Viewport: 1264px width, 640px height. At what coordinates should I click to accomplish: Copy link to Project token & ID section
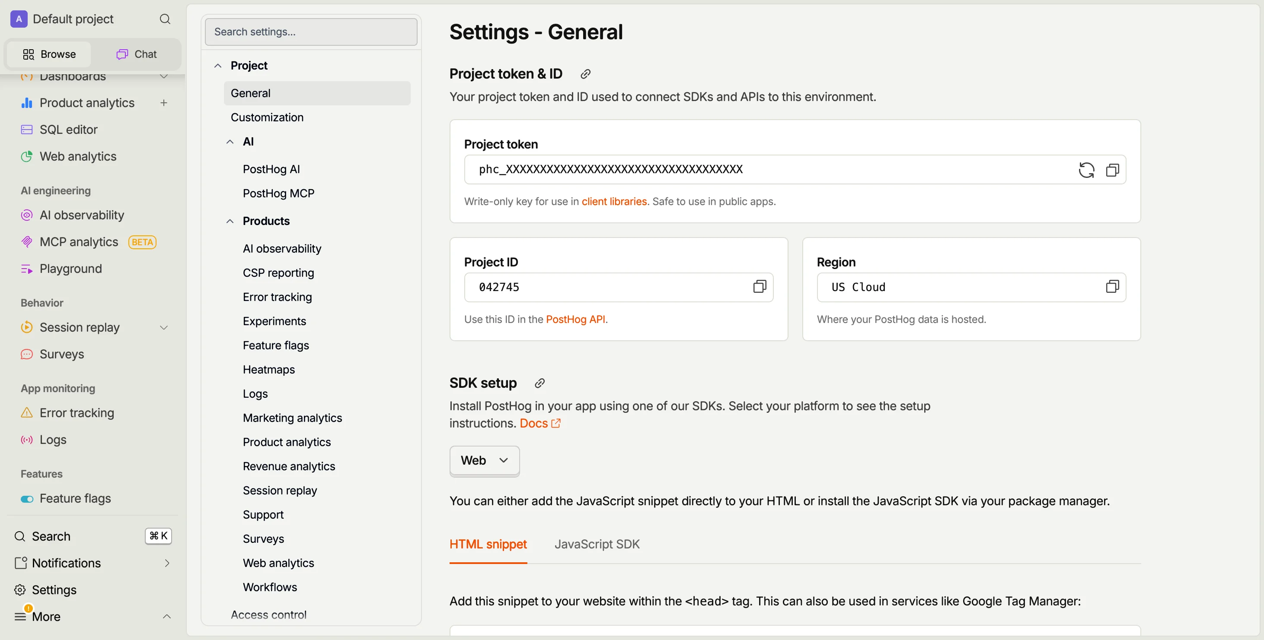coord(585,74)
